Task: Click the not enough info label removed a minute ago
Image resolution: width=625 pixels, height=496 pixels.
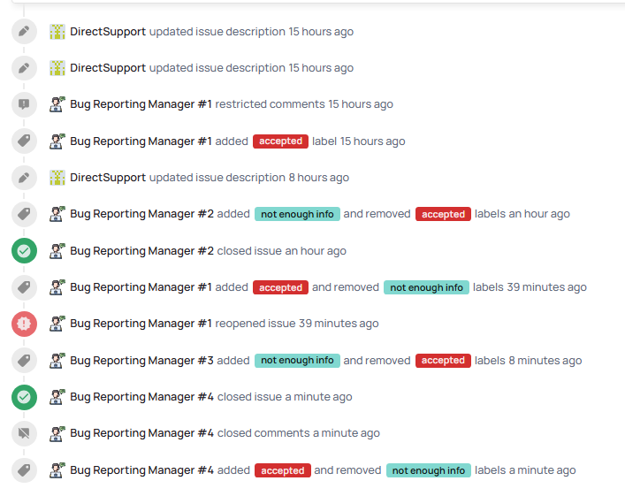Action: tap(428, 470)
